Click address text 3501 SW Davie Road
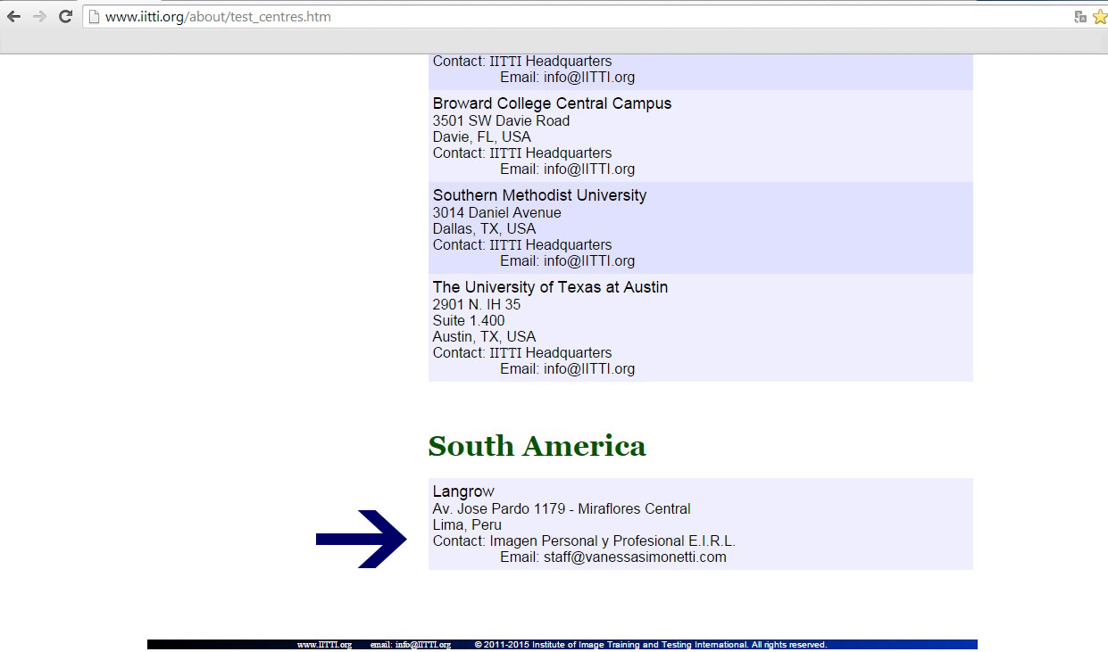 click(501, 121)
